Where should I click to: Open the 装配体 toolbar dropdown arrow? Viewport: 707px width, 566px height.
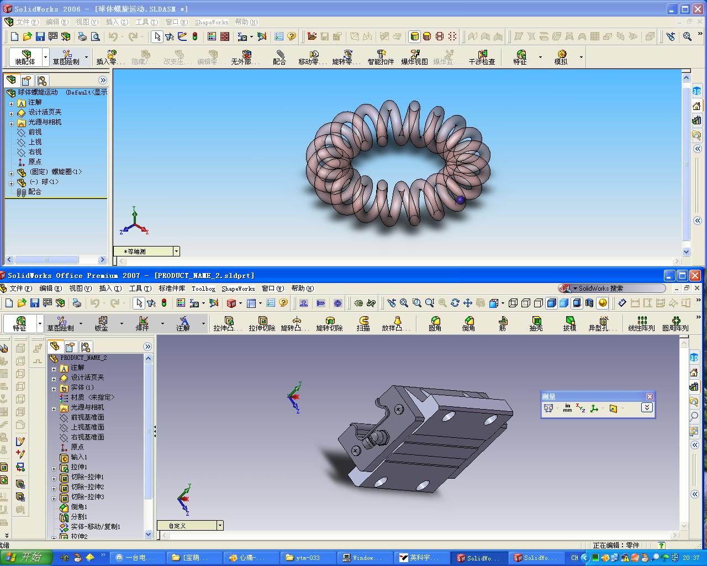[45, 57]
